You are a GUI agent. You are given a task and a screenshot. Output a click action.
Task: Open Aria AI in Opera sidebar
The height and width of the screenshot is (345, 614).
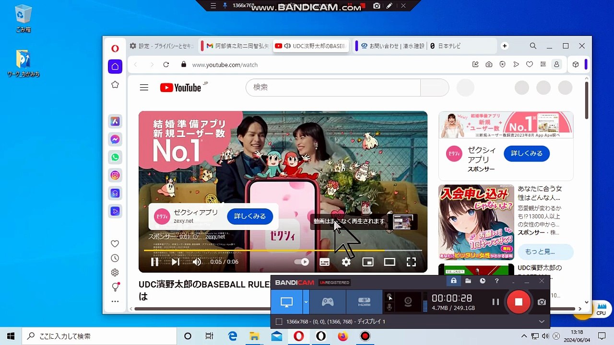point(115,121)
